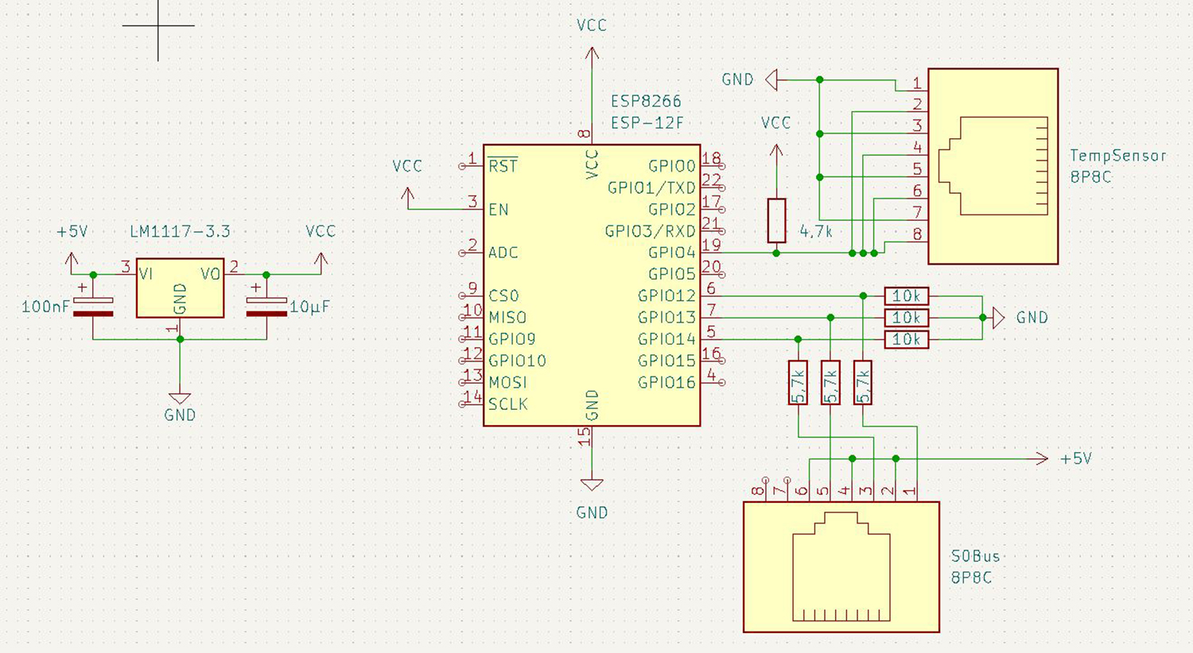Click the LM1117-3.3 value label
The height and width of the screenshot is (653, 1193).
180,231
